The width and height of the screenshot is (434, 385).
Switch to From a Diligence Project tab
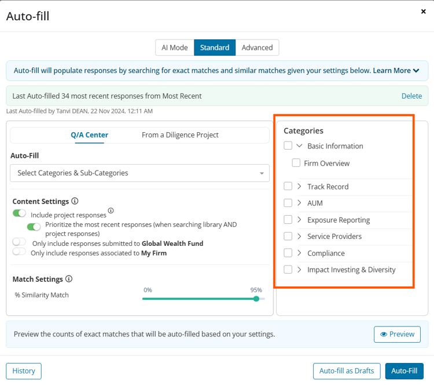click(x=180, y=135)
